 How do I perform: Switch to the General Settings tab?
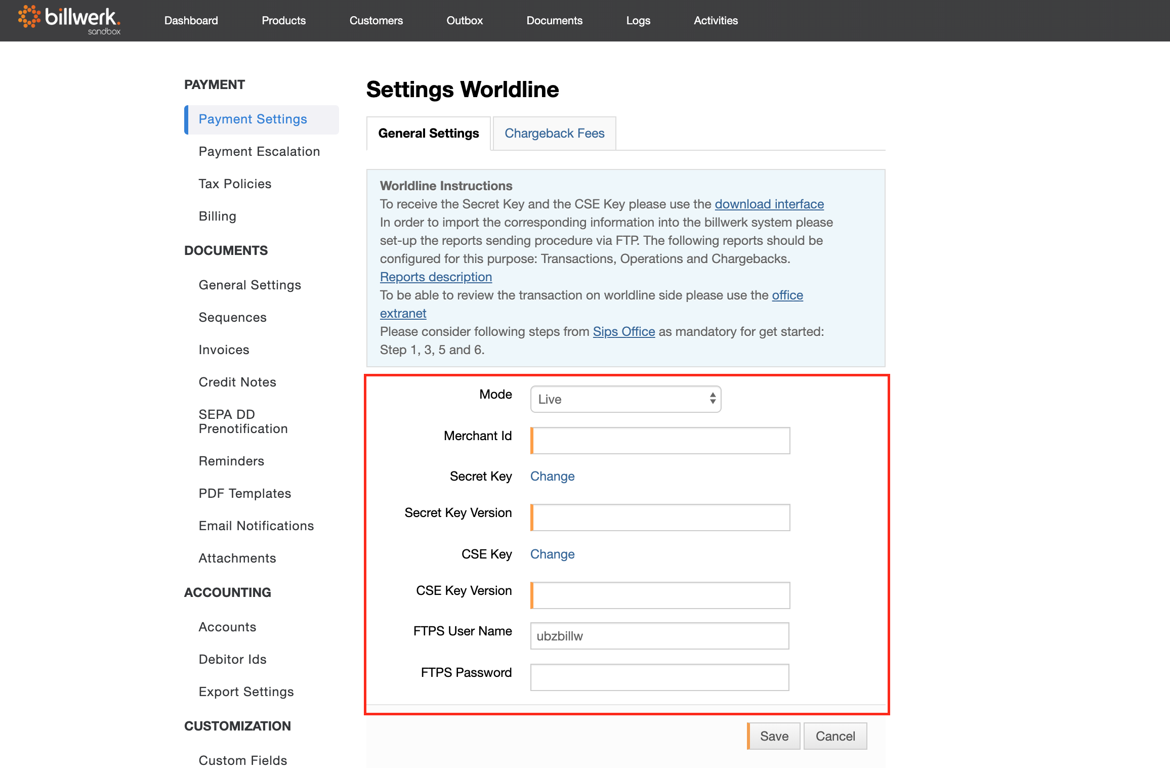pyautogui.click(x=428, y=134)
